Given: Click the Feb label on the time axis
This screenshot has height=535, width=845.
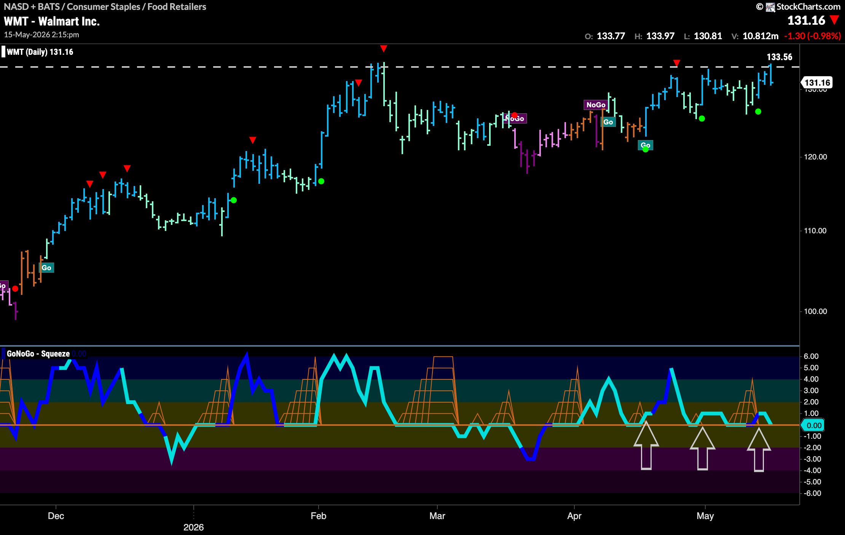Looking at the screenshot, I should 318,516.
